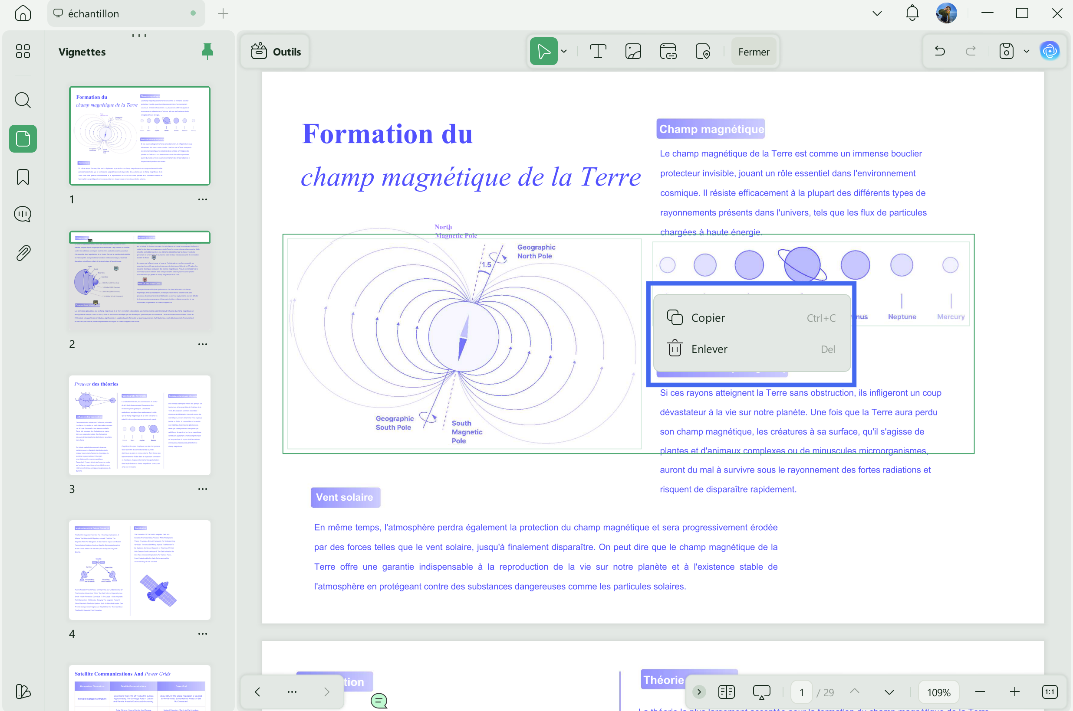
Task: Go to the previous view arrow
Action: [257, 691]
